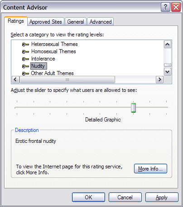Click the horizontal scrollbar right arrow
The height and width of the screenshot is (207, 183).
coord(159,80)
